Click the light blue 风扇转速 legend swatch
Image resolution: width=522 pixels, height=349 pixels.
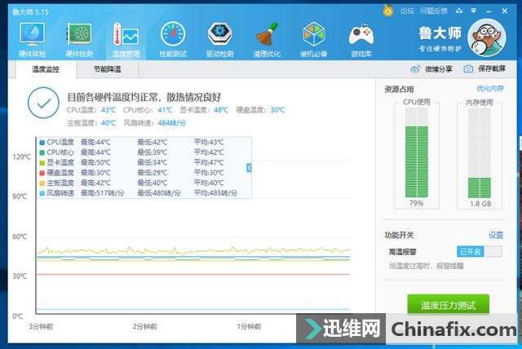point(42,193)
